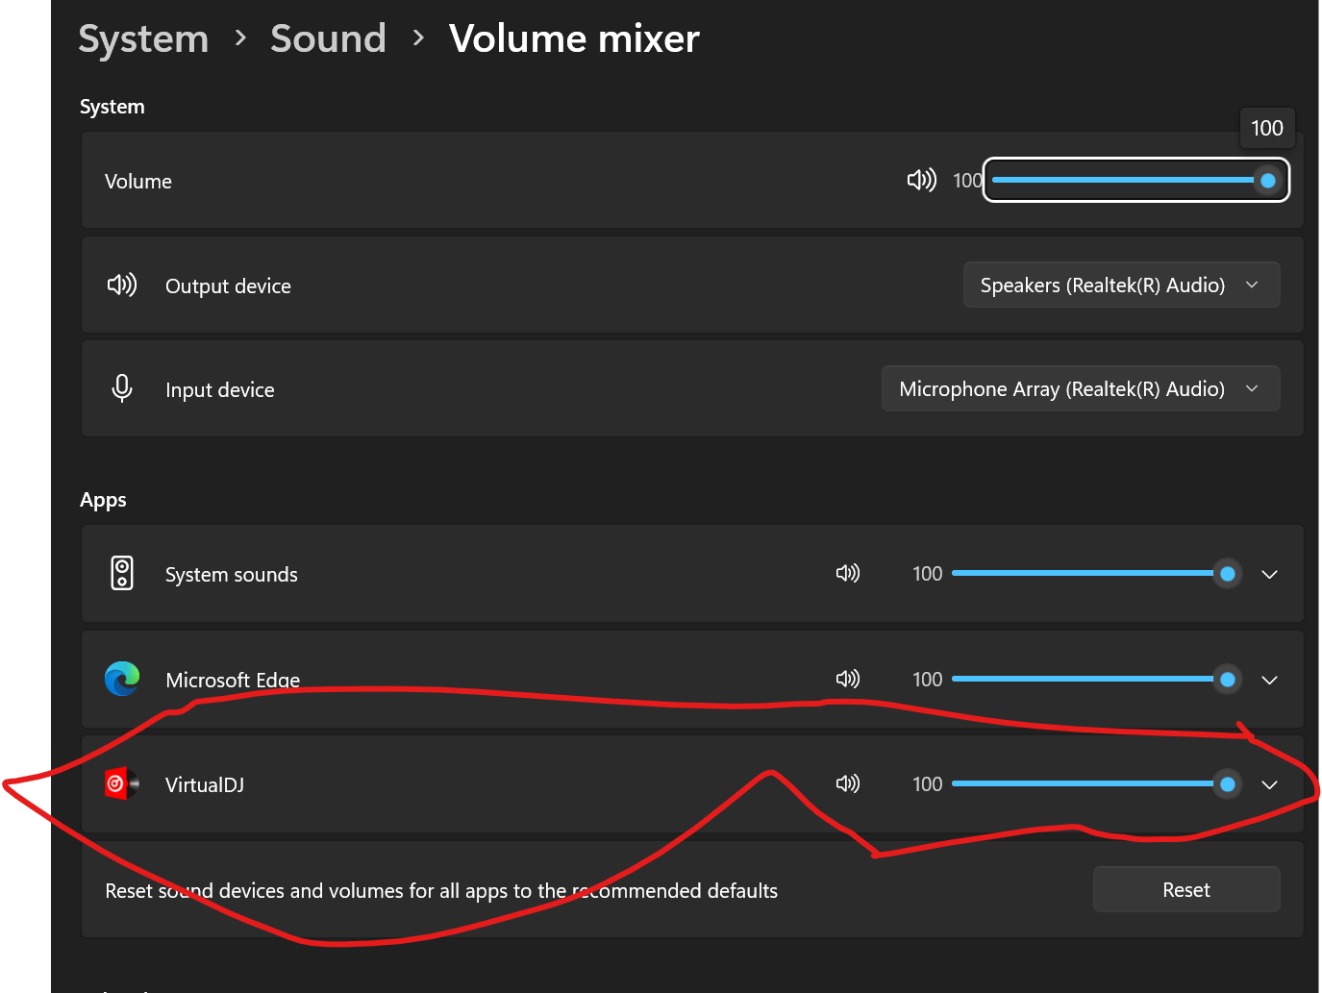Click the Input device microphone icon
Image resolution: width=1322 pixels, height=993 pixels.
coord(122,388)
